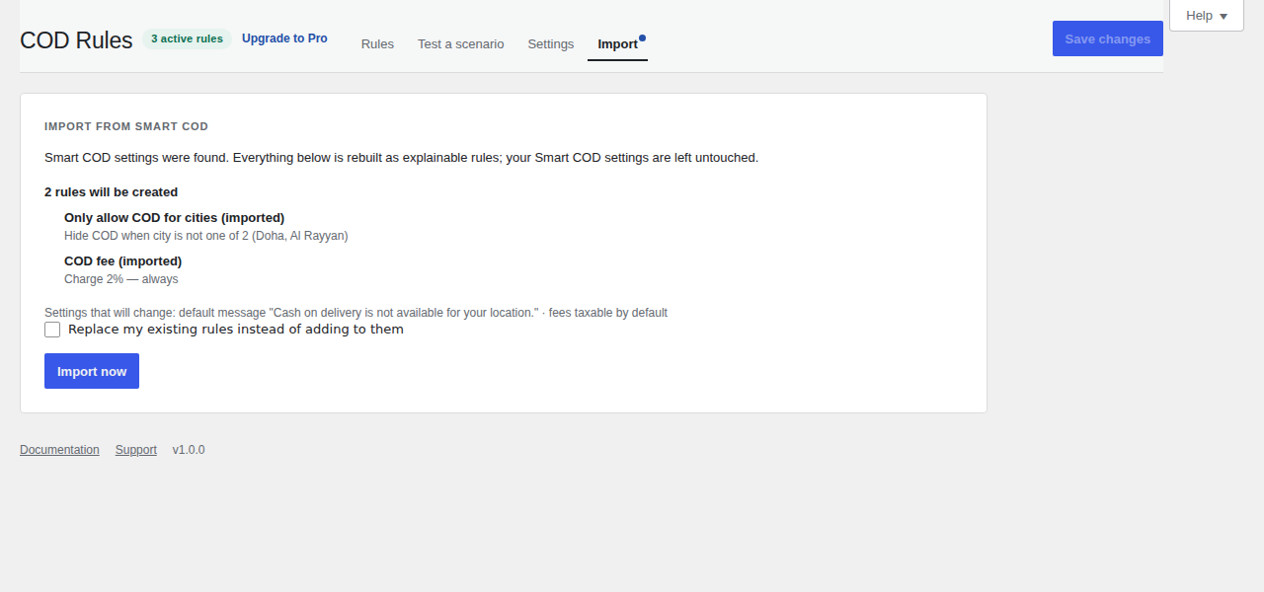Click "Only allow COD for cities (imported)" rule
Image resolution: width=1264 pixels, height=592 pixels.
pyautogui.click(x=174, y=217)
